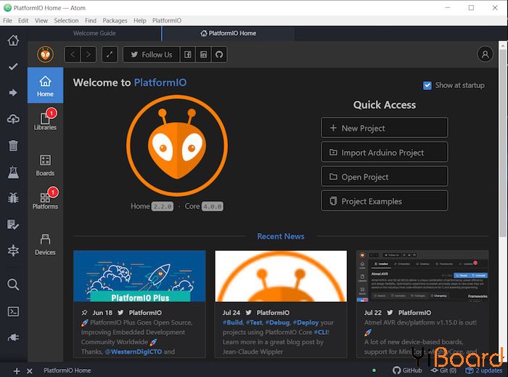The image size is (508, 377).
Task: Open the Devices section in sidebar
Action: (x=45, y=244)
